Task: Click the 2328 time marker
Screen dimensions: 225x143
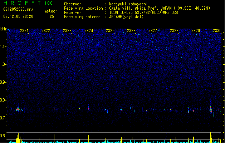Action: tap(174, 31)
